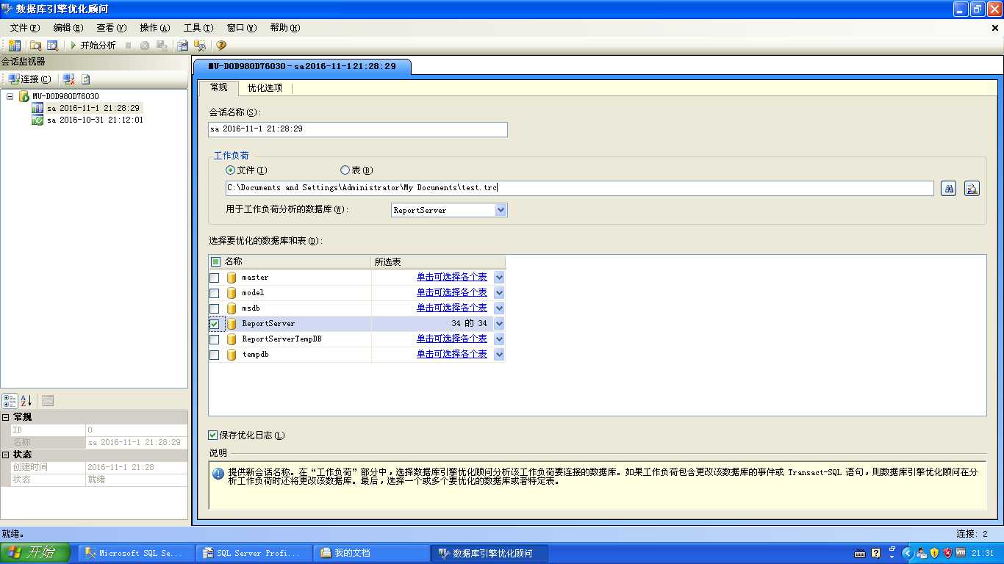Check the msdb database checkbox

click(215, 308)
